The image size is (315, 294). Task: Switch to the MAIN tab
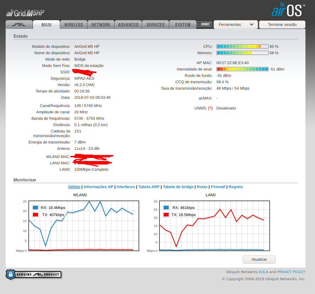(x=46, y=25)
